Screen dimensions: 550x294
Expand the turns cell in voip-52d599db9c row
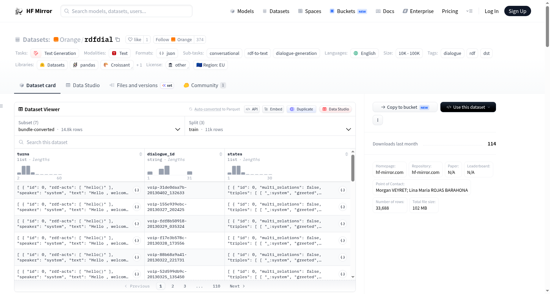[137, 274]
